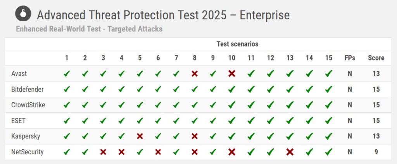This screenshot has height=164, width=397.
Task: Click the bomb icon beside the title
Action: tap(23, 14)
